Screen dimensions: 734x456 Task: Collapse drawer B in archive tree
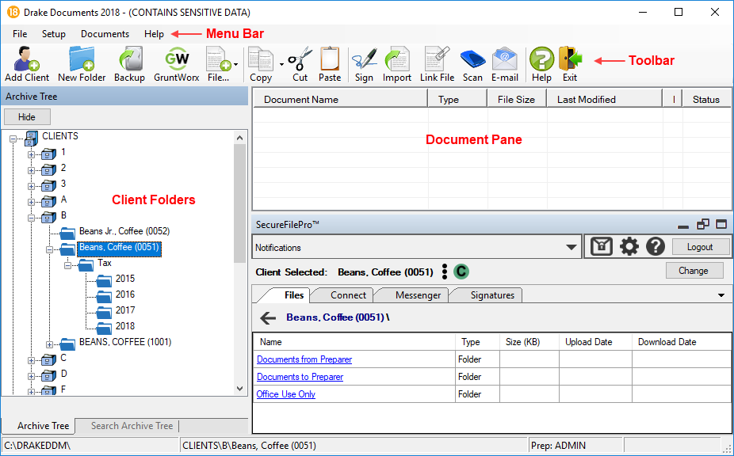pos(31,218)
